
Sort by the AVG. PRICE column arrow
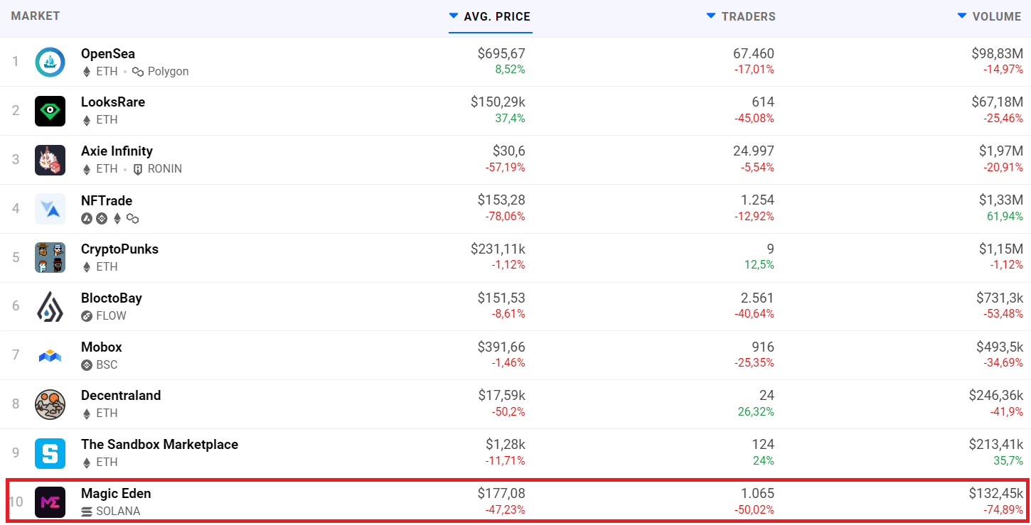click(x=454, y=16)
